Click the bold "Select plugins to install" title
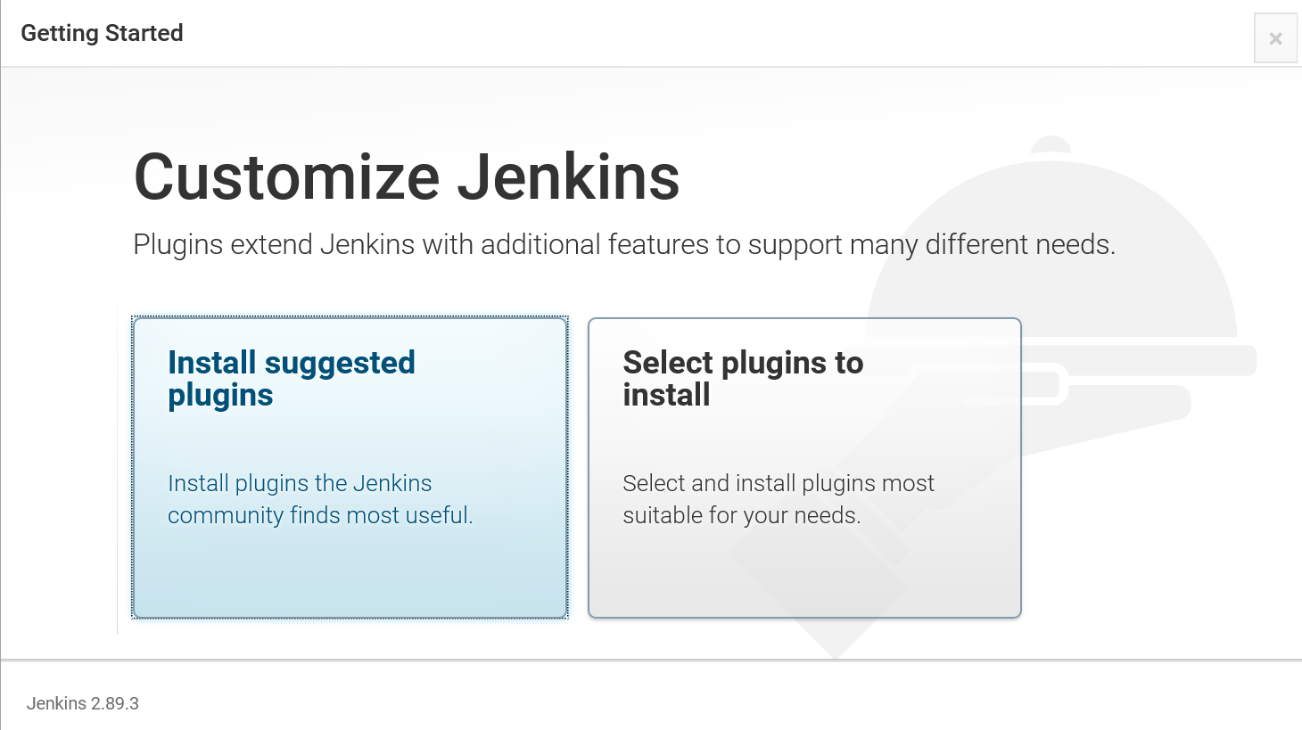This screenshot has height=730, width=1302. (x=743, y=379)
